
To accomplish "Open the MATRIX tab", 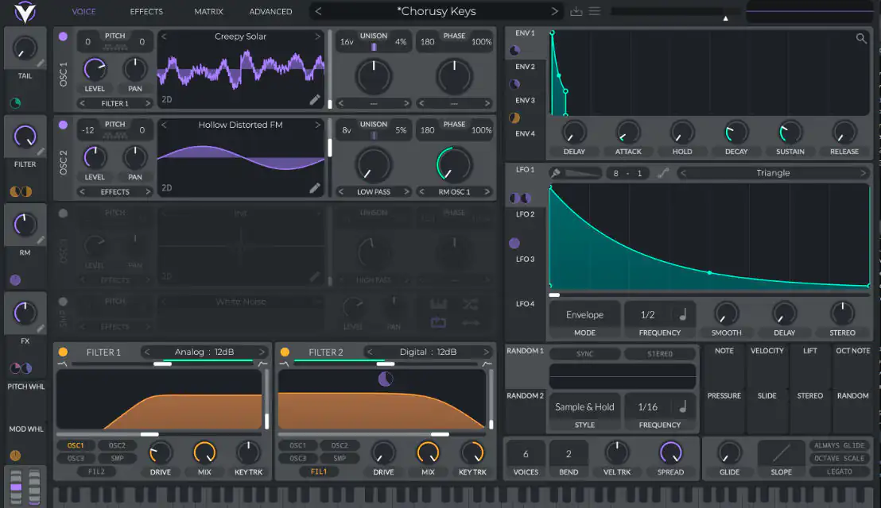I will coord(208,11).
